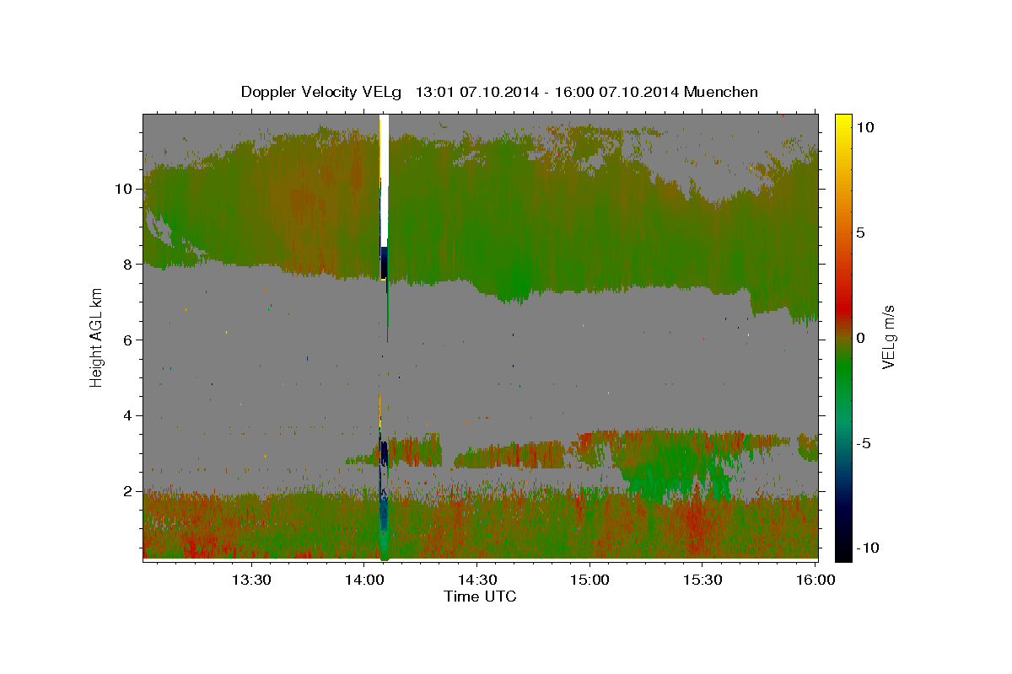
Task: Click the '14:00' time axis label
Action: 363,580
